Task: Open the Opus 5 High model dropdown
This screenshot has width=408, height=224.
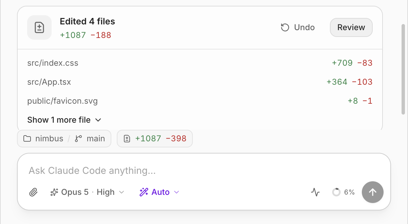Action: [87, 192]
